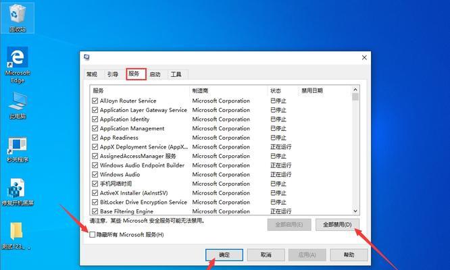
Task: Click the 全部禁用(D) button
Action: coord(337,224)
